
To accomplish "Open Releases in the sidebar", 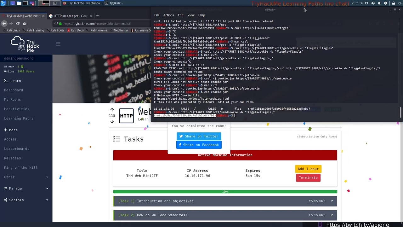I will (x=13, y=158).
